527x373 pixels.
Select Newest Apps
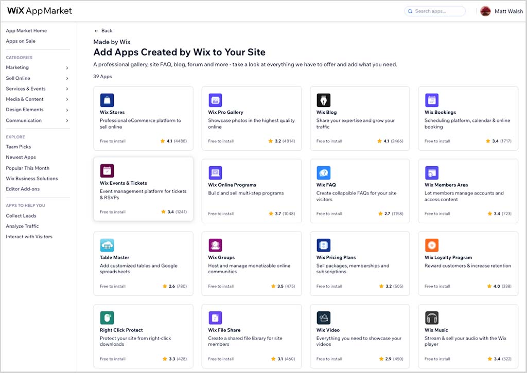click(x=21, y=157)
